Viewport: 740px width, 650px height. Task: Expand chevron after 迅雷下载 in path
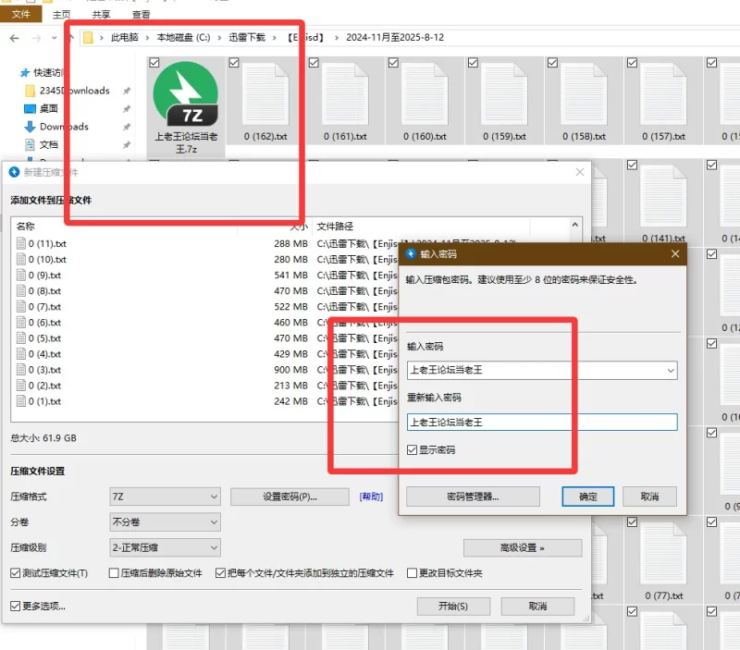click(x=274, y=38)
